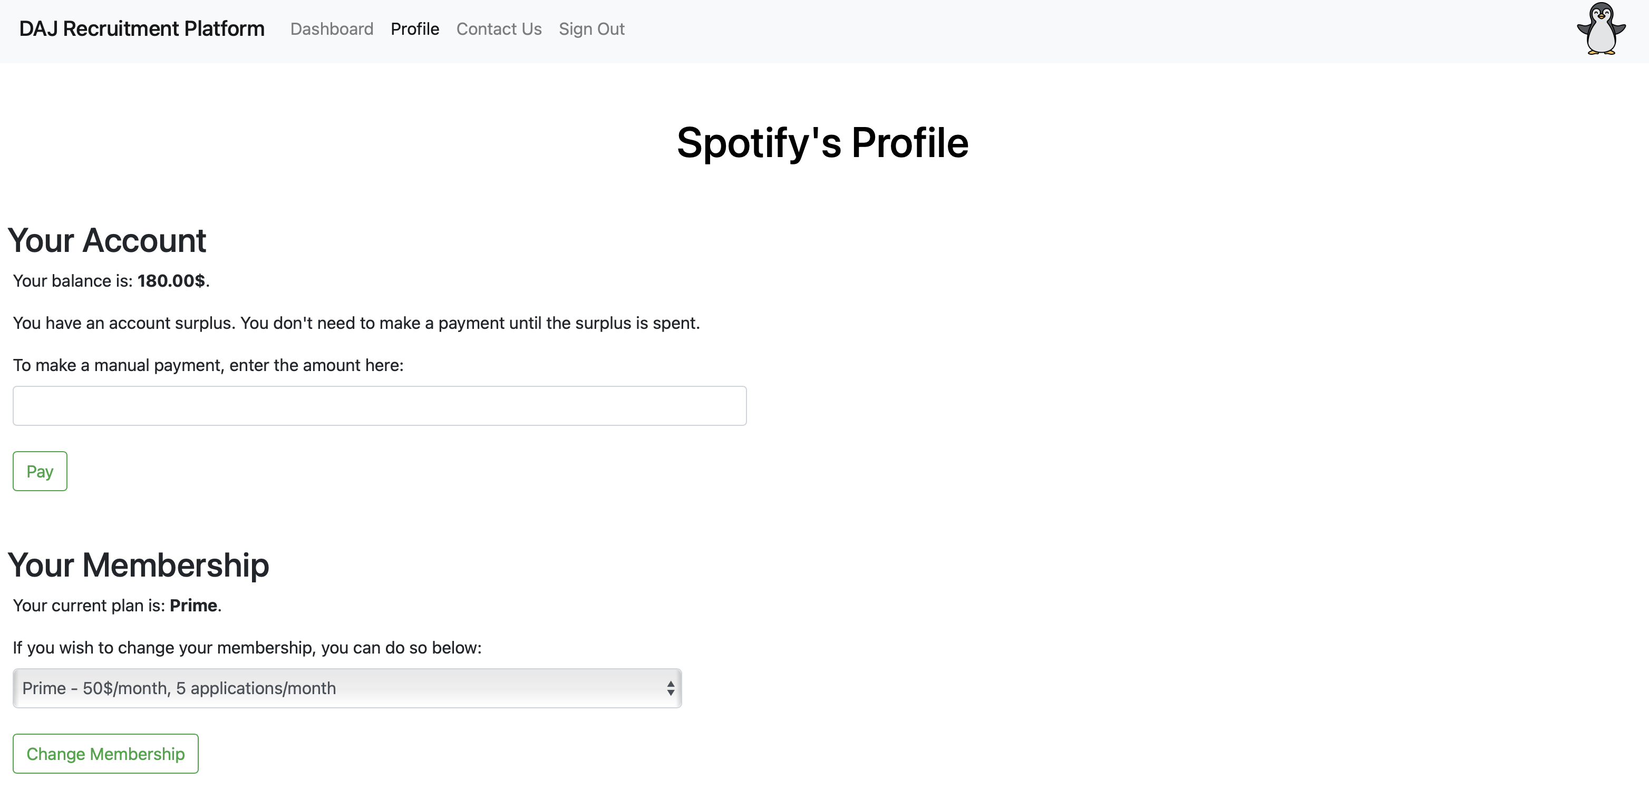
Task: Click the account surplus notice text
Action: pos(356,323)
